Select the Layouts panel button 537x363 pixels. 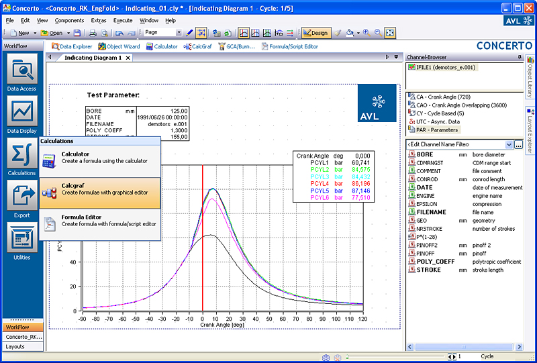[23, 347]
